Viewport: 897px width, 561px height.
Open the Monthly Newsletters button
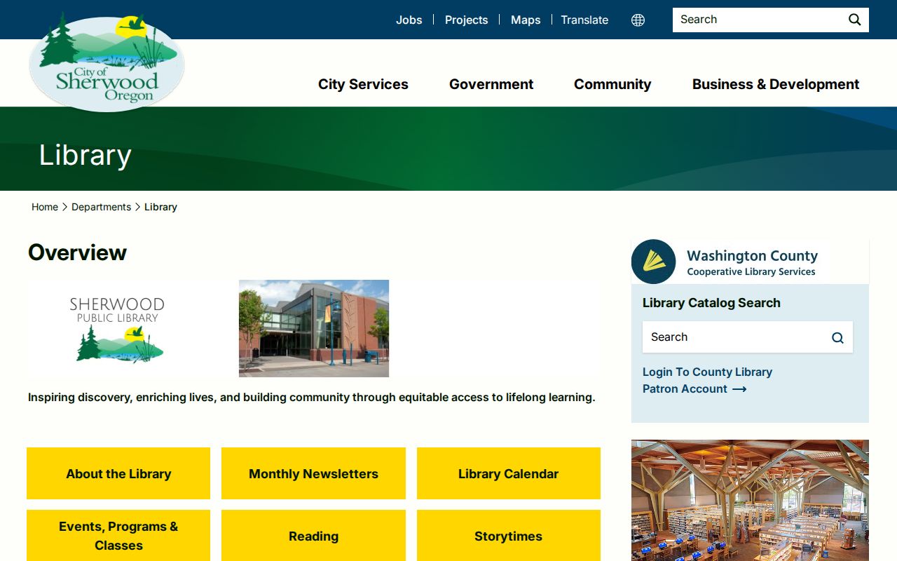[313, 473]
